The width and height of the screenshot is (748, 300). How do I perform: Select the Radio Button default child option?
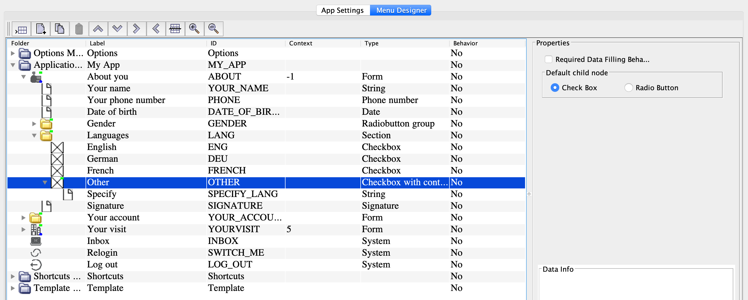[628, 88]
